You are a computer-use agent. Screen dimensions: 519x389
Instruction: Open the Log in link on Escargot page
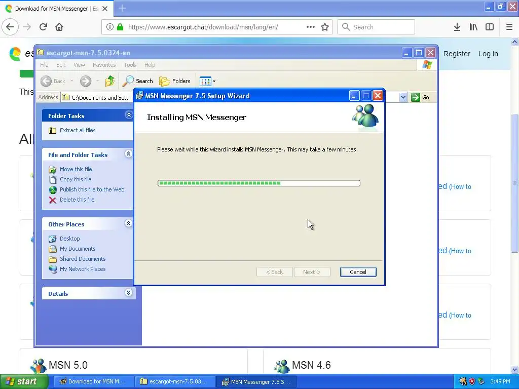pyautogui.click(x=488, y=54)
